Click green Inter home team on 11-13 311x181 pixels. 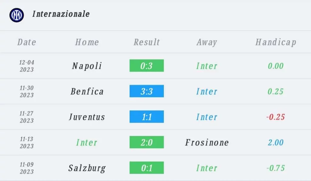point(87,143)
